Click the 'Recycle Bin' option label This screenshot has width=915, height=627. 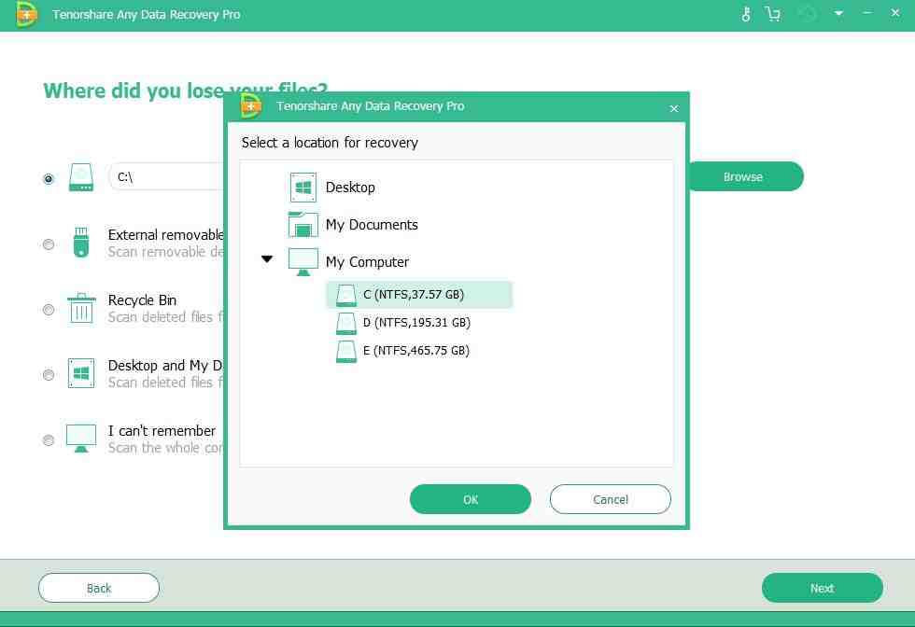coord(142,300)
